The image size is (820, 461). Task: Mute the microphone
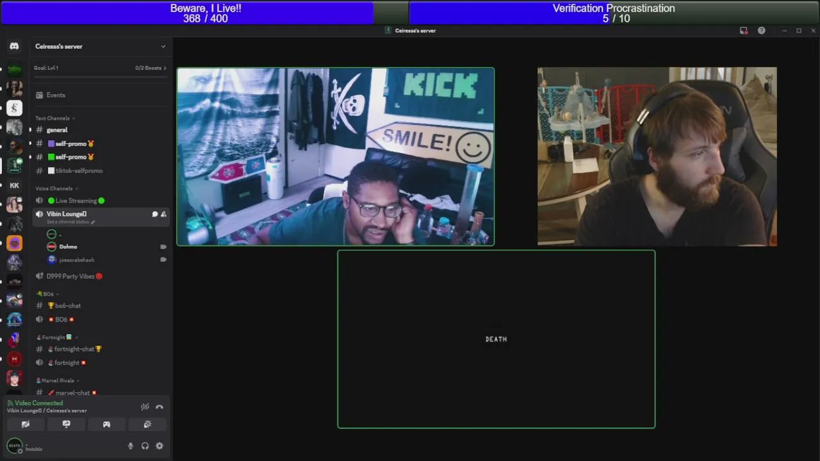(x=131, y=446)
